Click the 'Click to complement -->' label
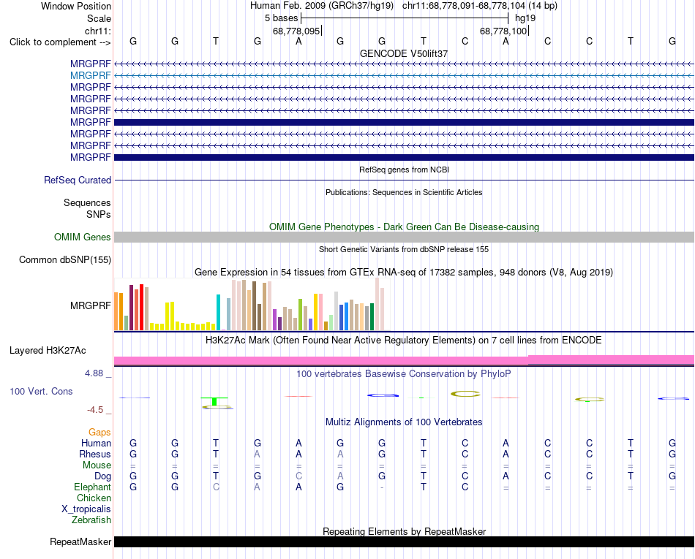695x559 pixels. click(x=60, y=42)
